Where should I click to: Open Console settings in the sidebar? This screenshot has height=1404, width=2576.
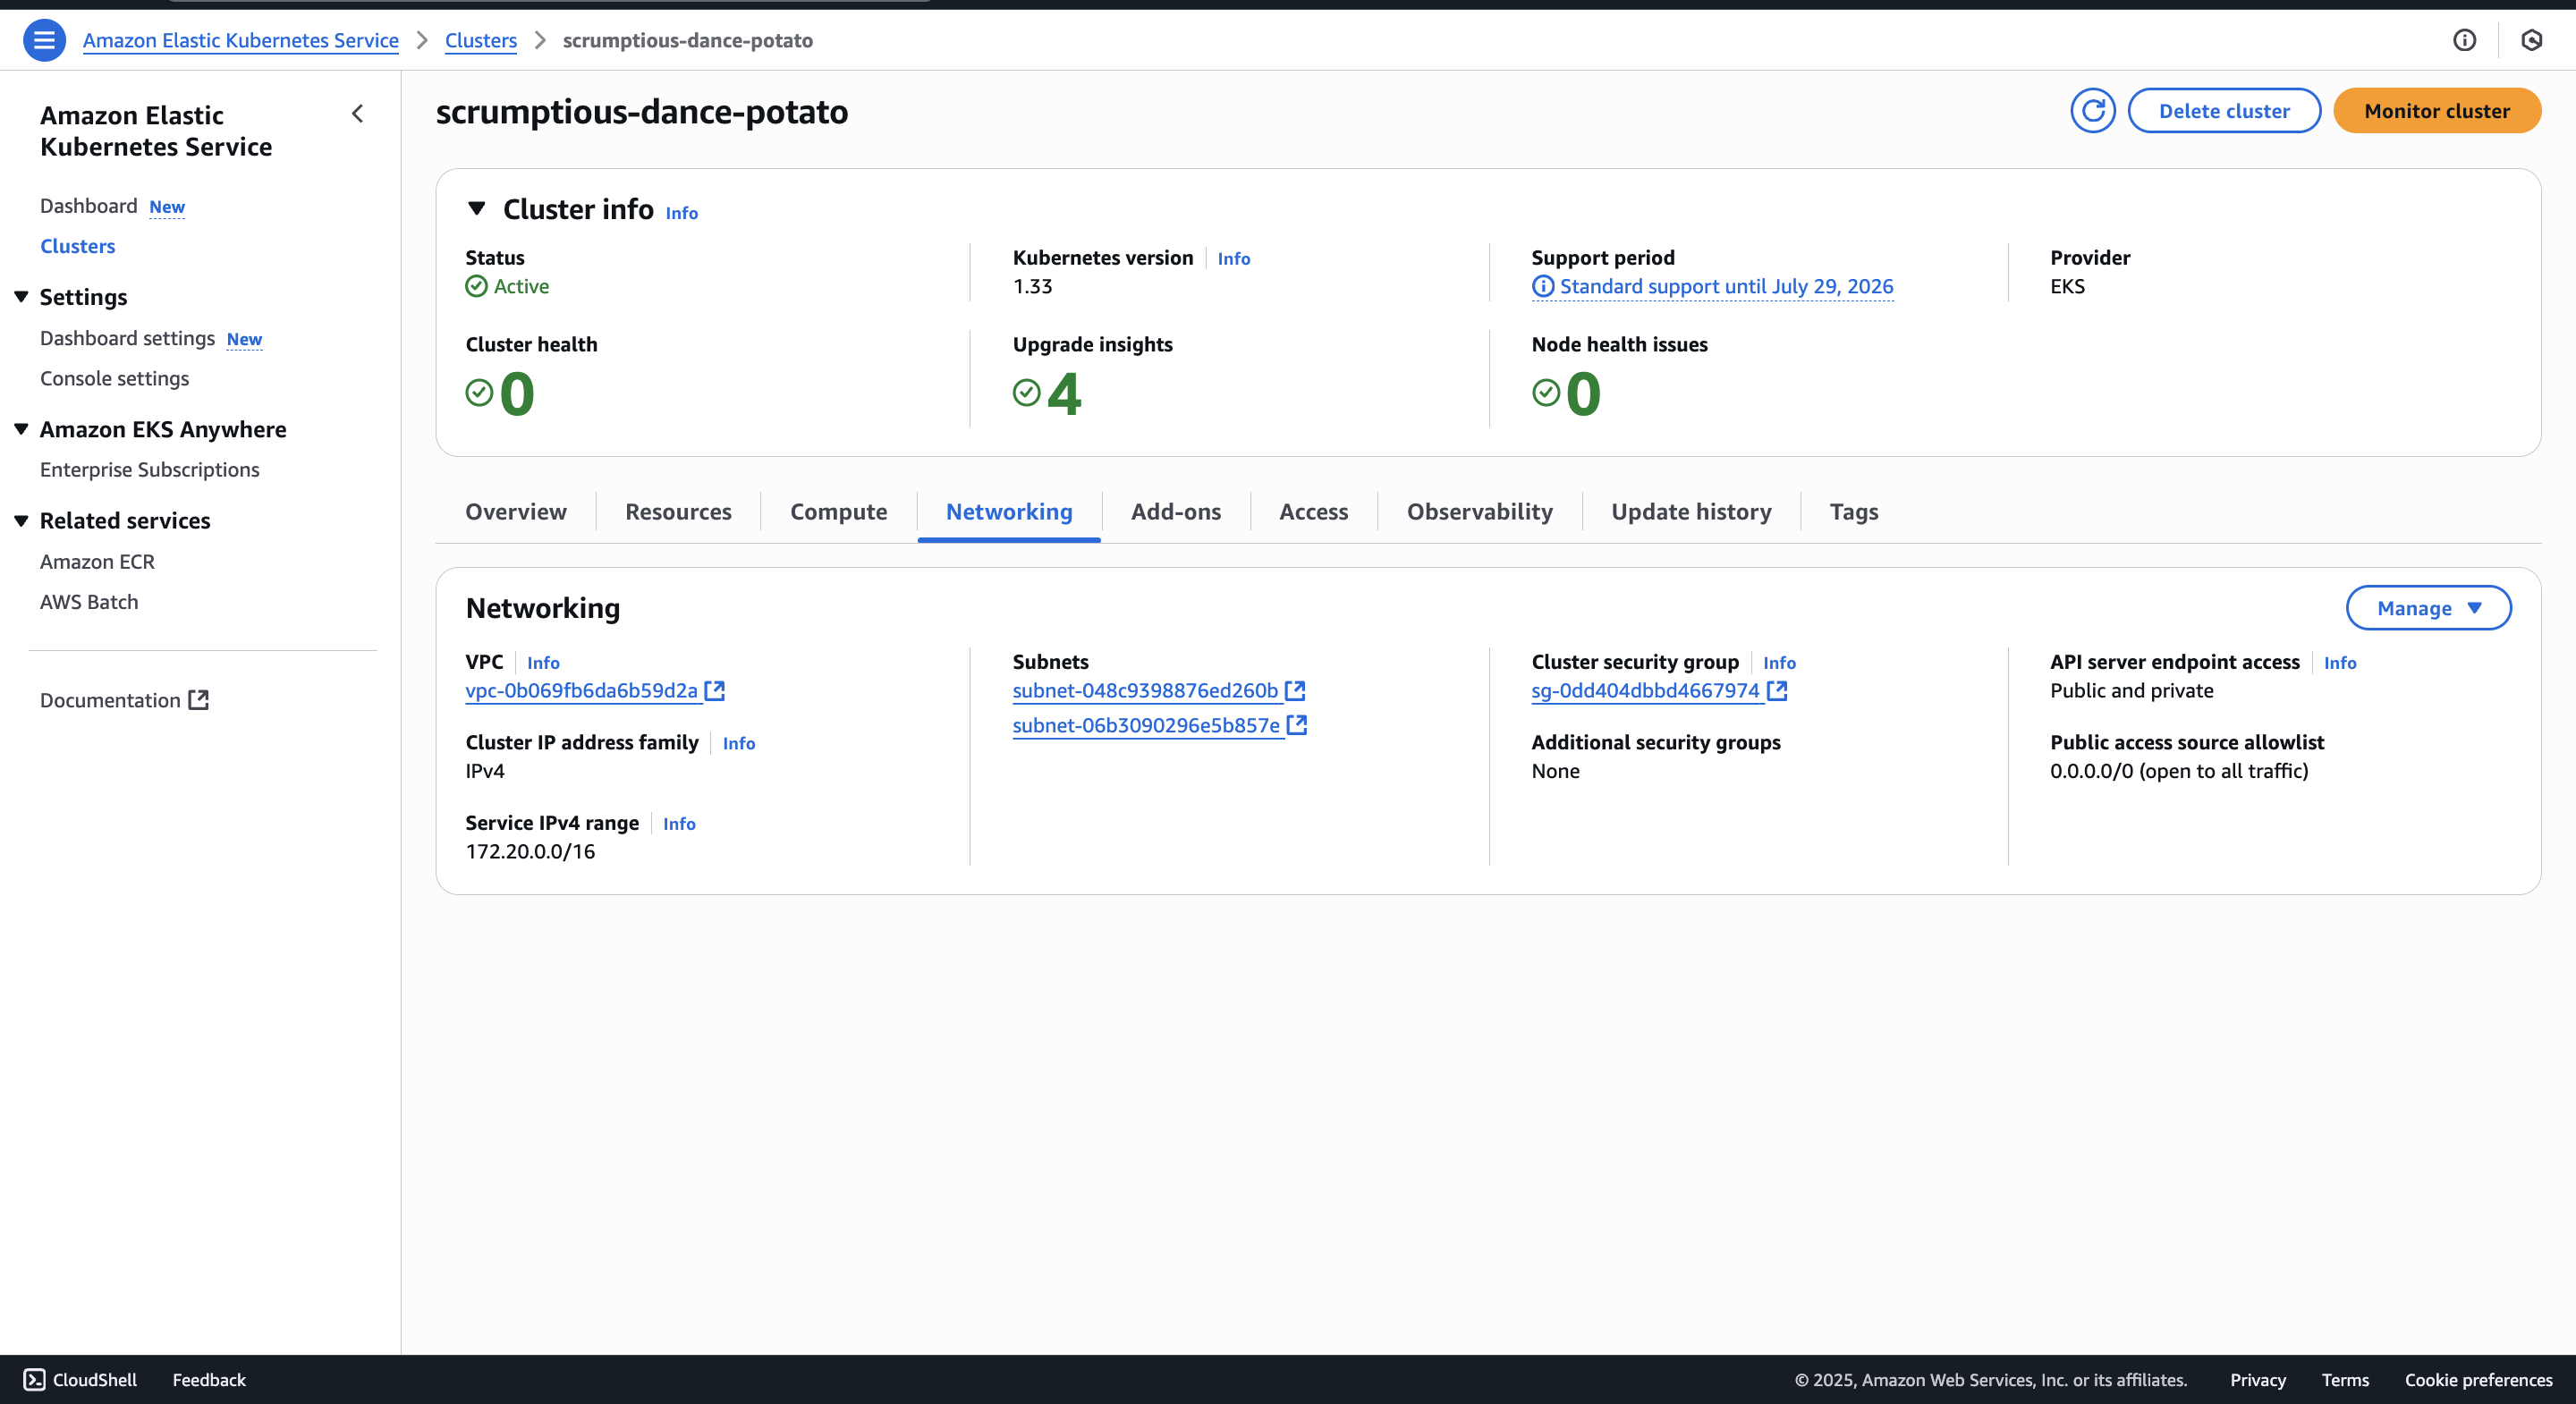[x=114, y=378]
